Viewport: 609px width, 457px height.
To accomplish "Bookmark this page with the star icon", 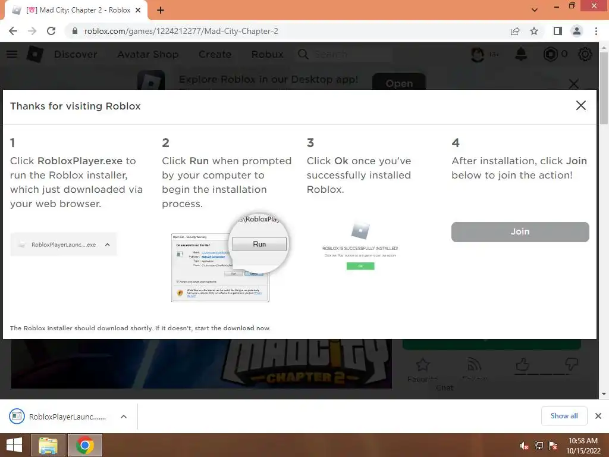I will (534, 31).
